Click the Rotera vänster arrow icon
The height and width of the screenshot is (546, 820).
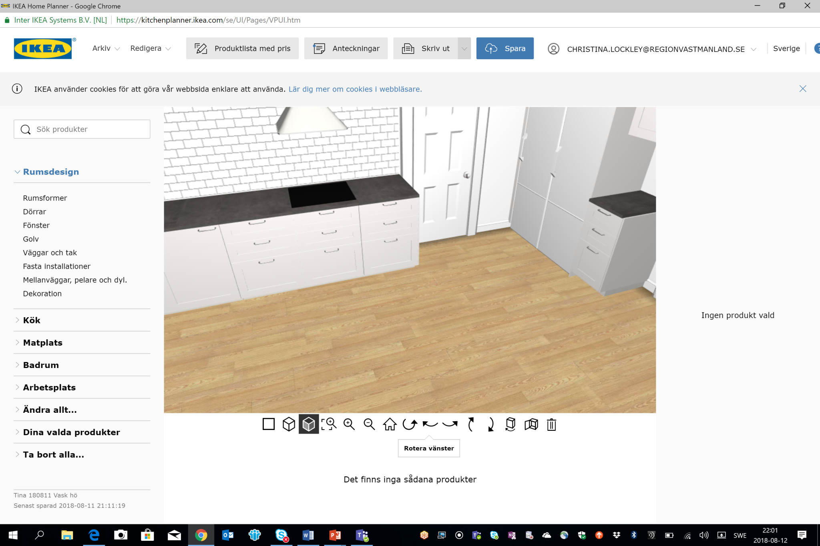pyautogui.click(x=430, y=424)
